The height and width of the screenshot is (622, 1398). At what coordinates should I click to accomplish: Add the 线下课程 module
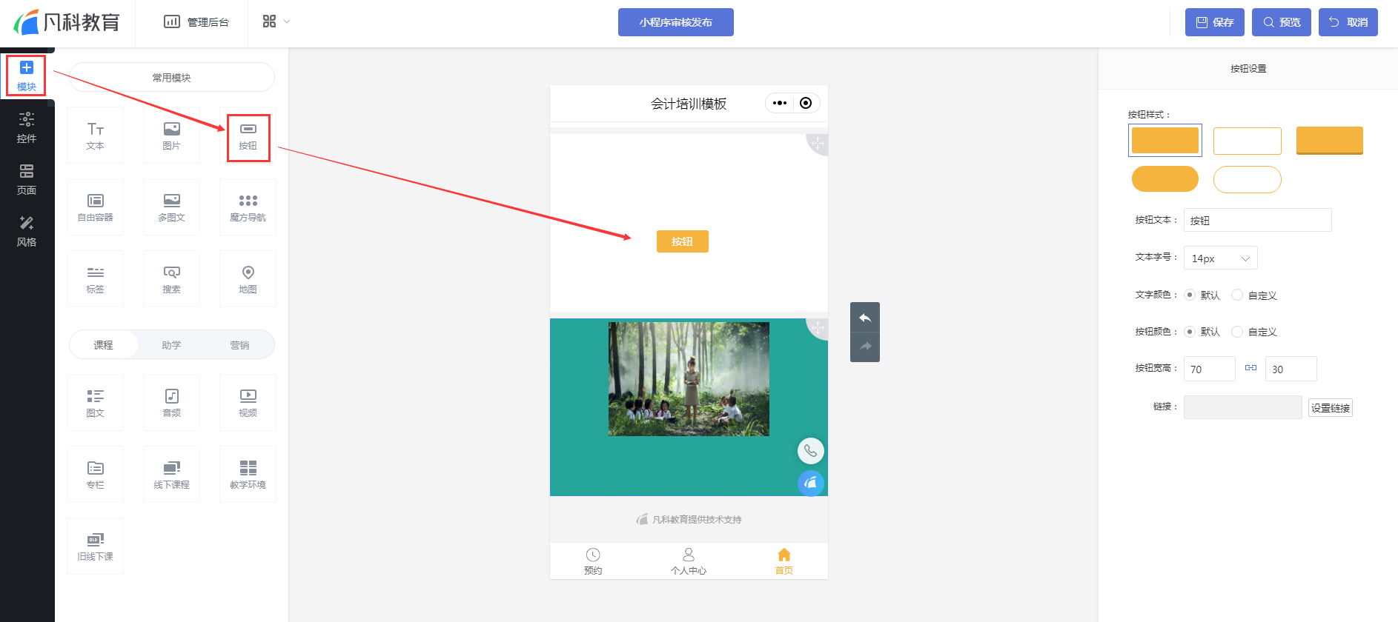(171, 475)
